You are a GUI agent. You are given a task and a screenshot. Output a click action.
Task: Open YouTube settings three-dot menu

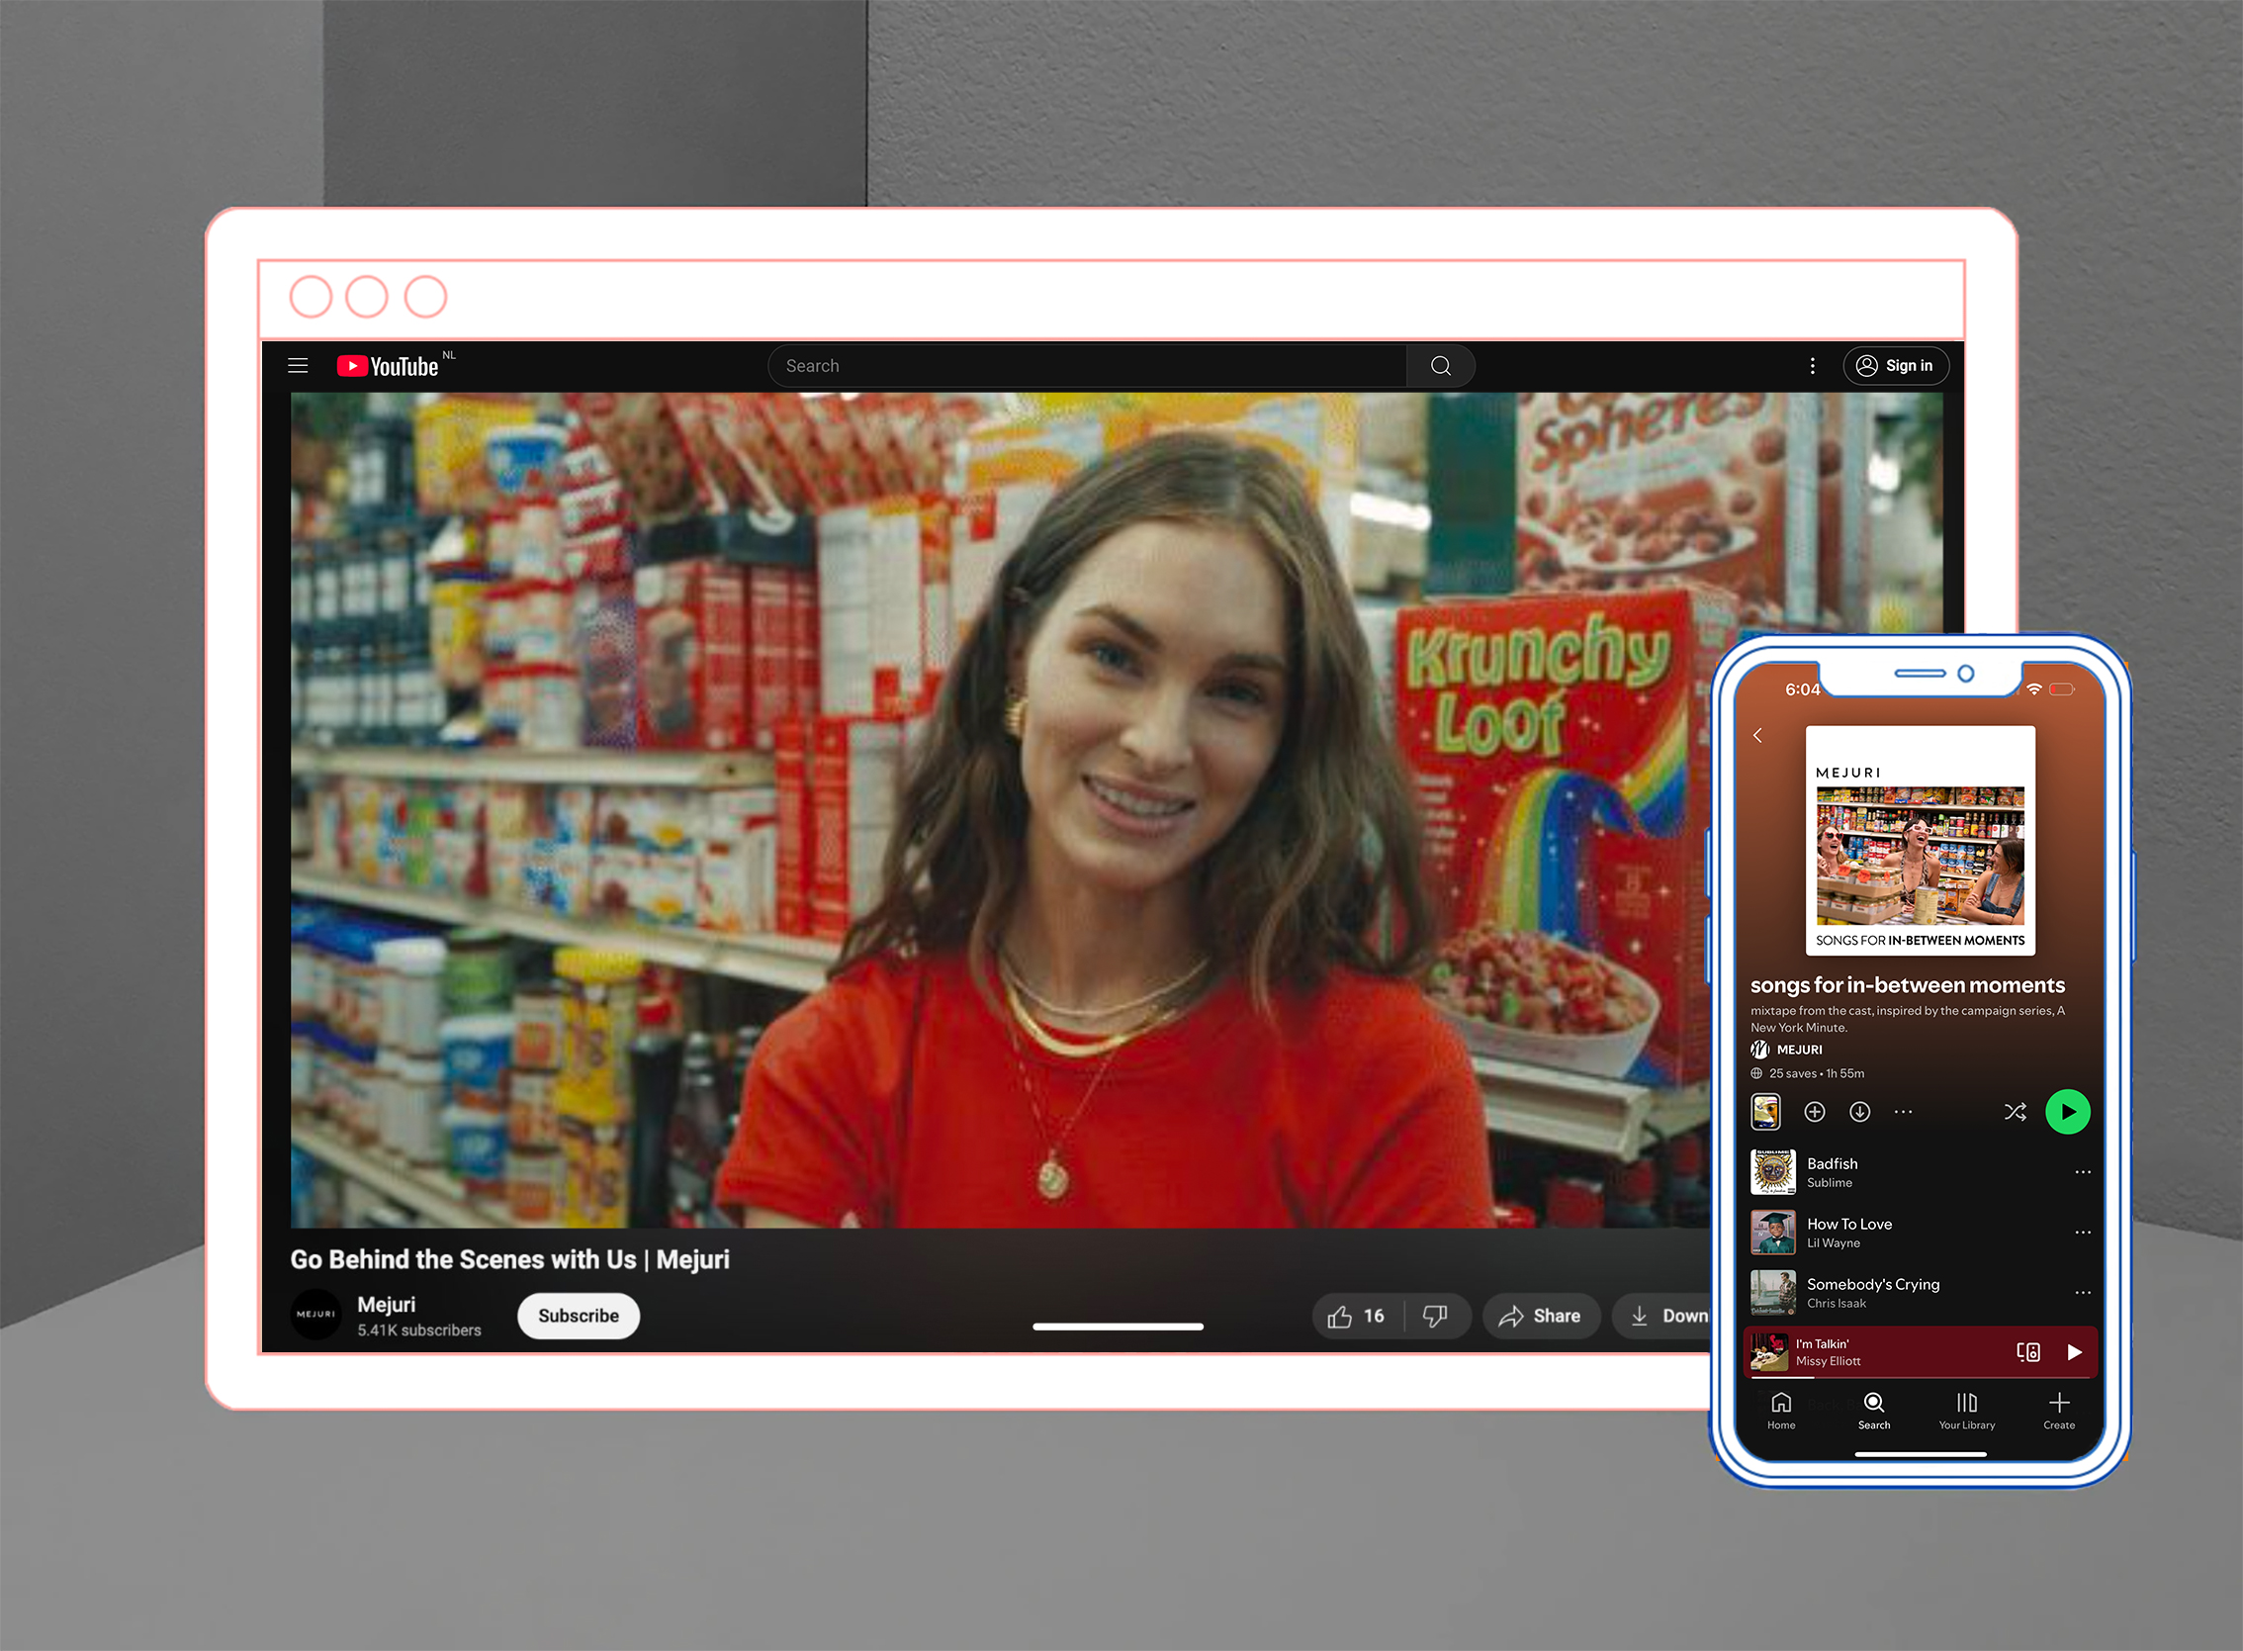click(x=1813, y=366)
